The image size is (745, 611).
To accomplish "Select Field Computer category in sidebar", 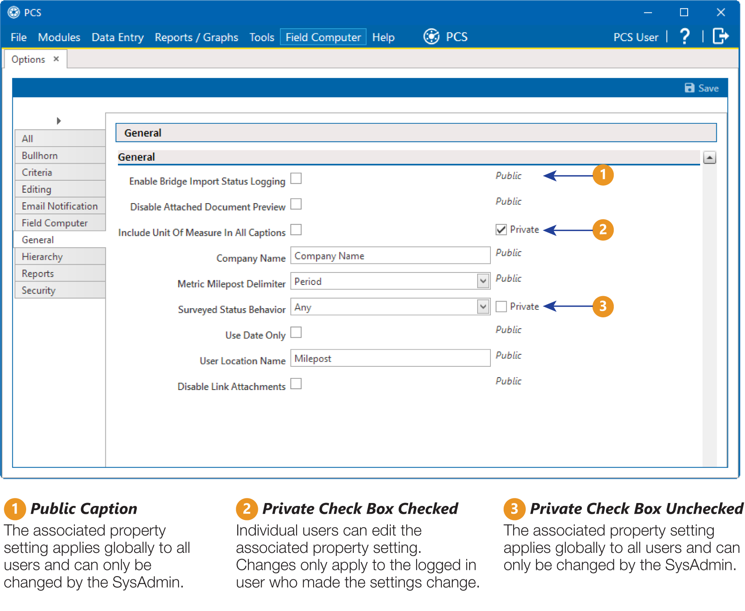I will [60, 223].
